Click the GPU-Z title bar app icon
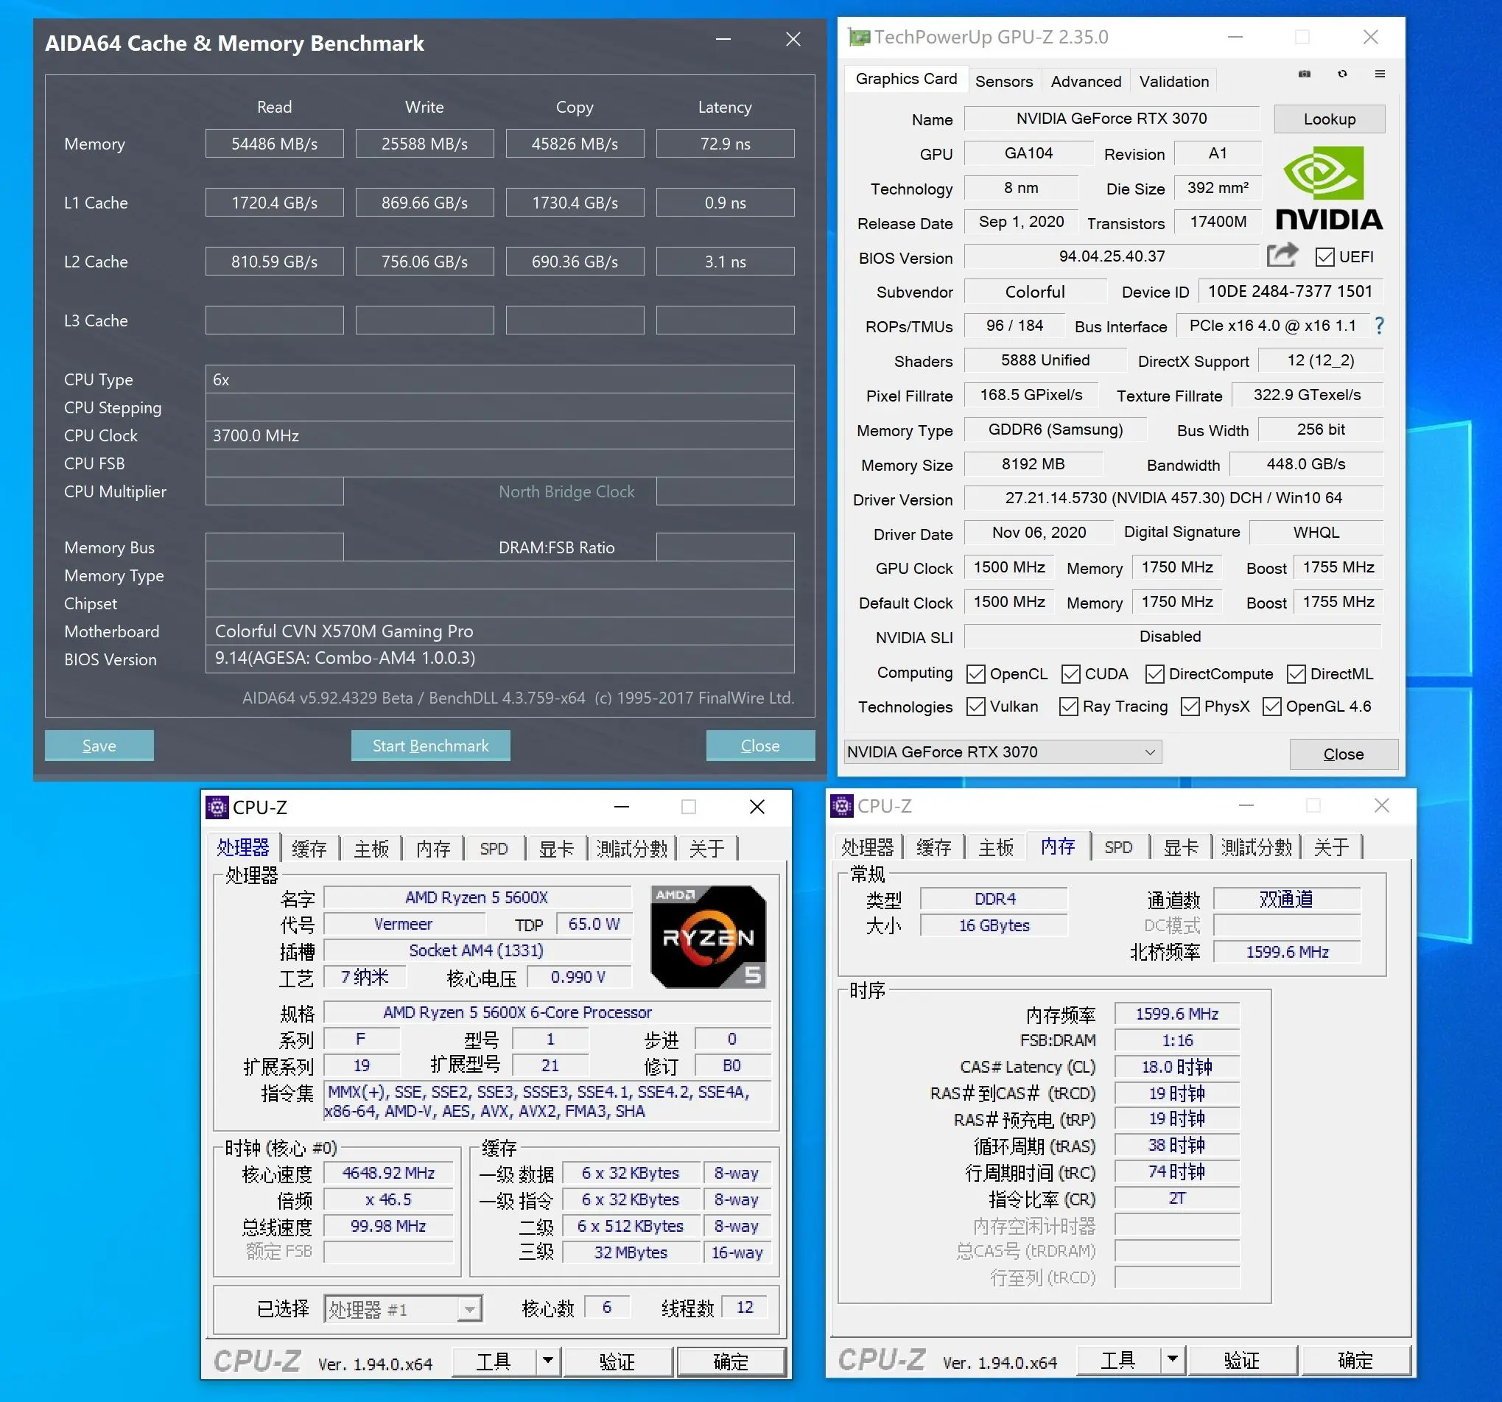Viewport: 1502px width, 1402px height. click(858, 37)
